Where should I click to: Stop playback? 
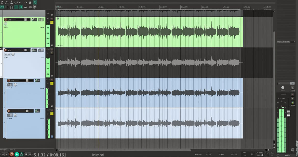tap(26, 154)
